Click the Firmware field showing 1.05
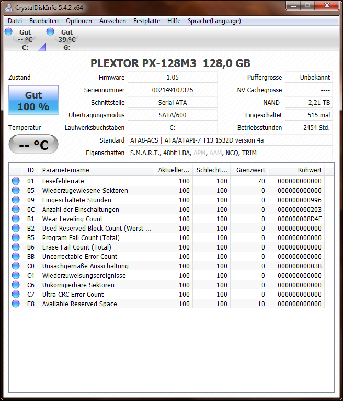343x401 pixels. (173, 77)
